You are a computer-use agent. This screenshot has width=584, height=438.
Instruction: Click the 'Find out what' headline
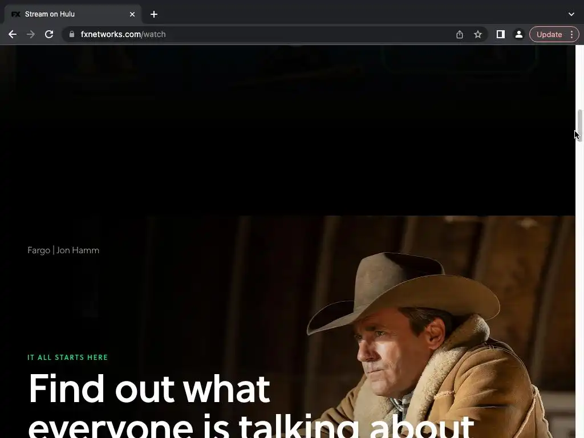pos(149,388)
